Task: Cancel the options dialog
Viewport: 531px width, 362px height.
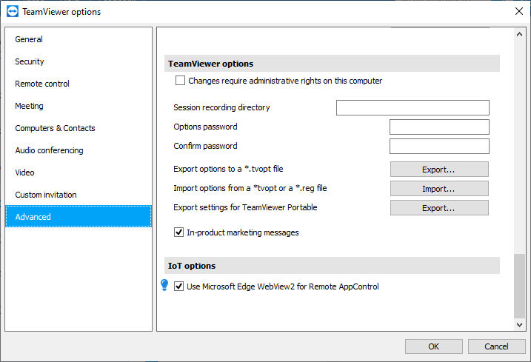Action: pos(496,346)
